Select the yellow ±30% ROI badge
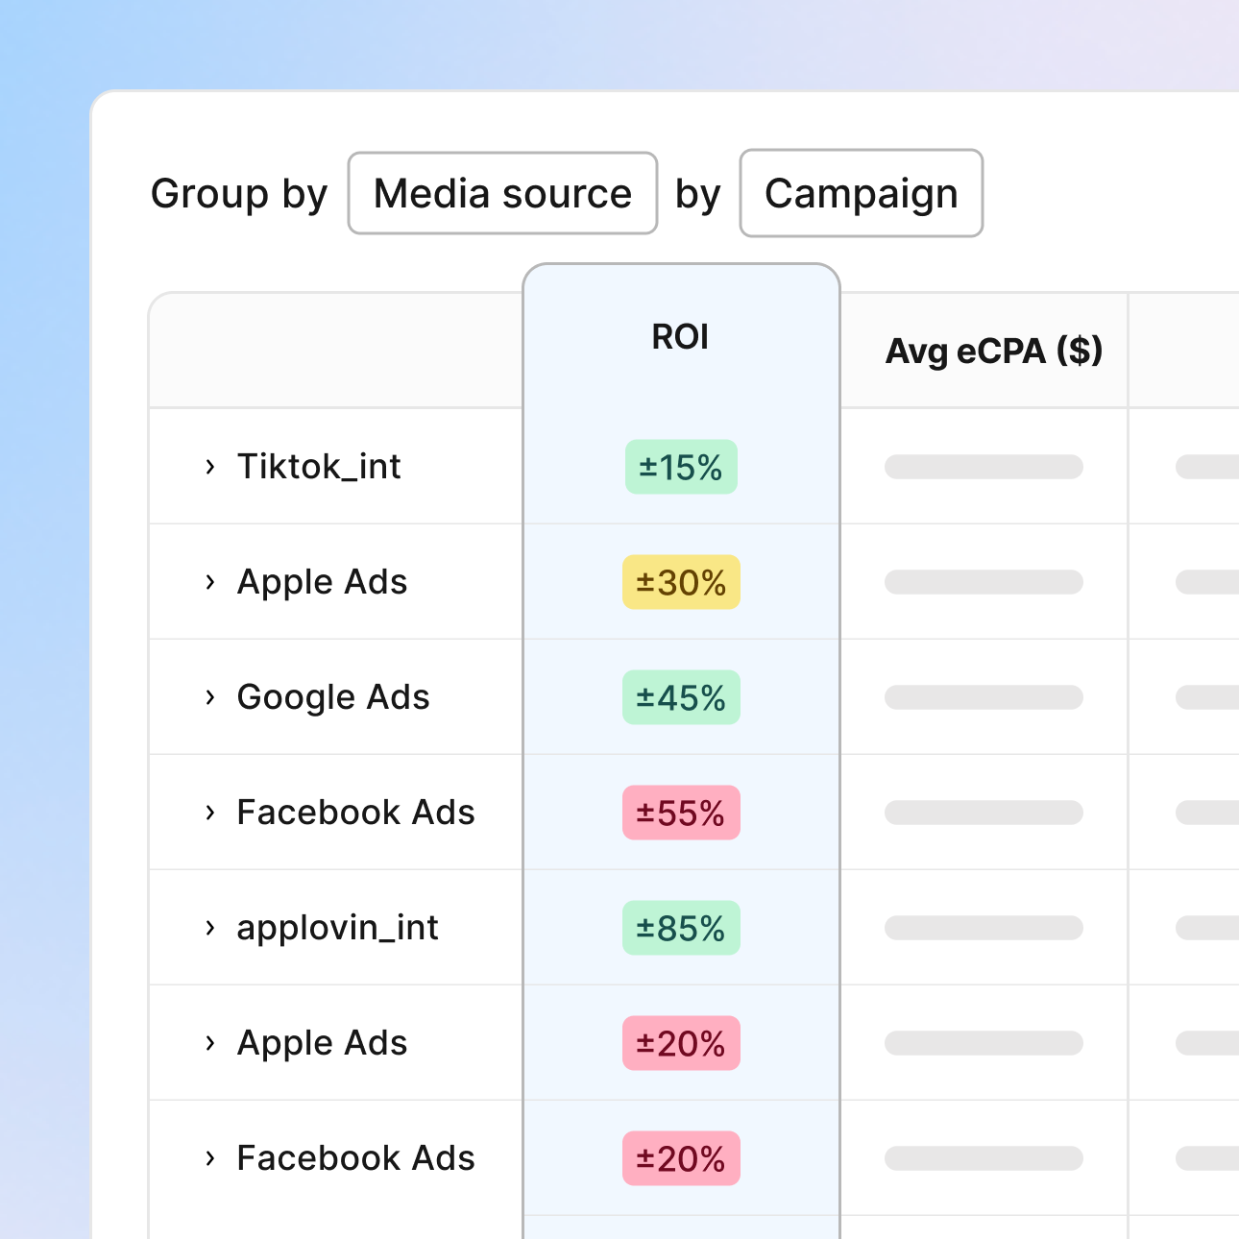The height and width of the screenshot is (1239, 1239). 681,582
